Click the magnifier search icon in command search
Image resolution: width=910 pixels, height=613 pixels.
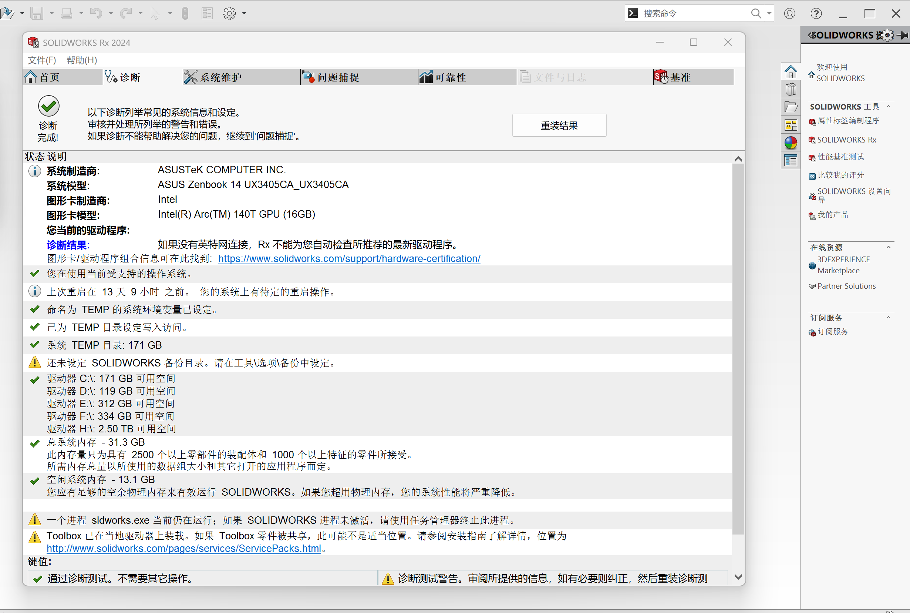pos(756,14)
